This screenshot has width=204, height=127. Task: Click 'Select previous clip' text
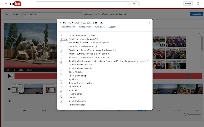pos(77,76)
